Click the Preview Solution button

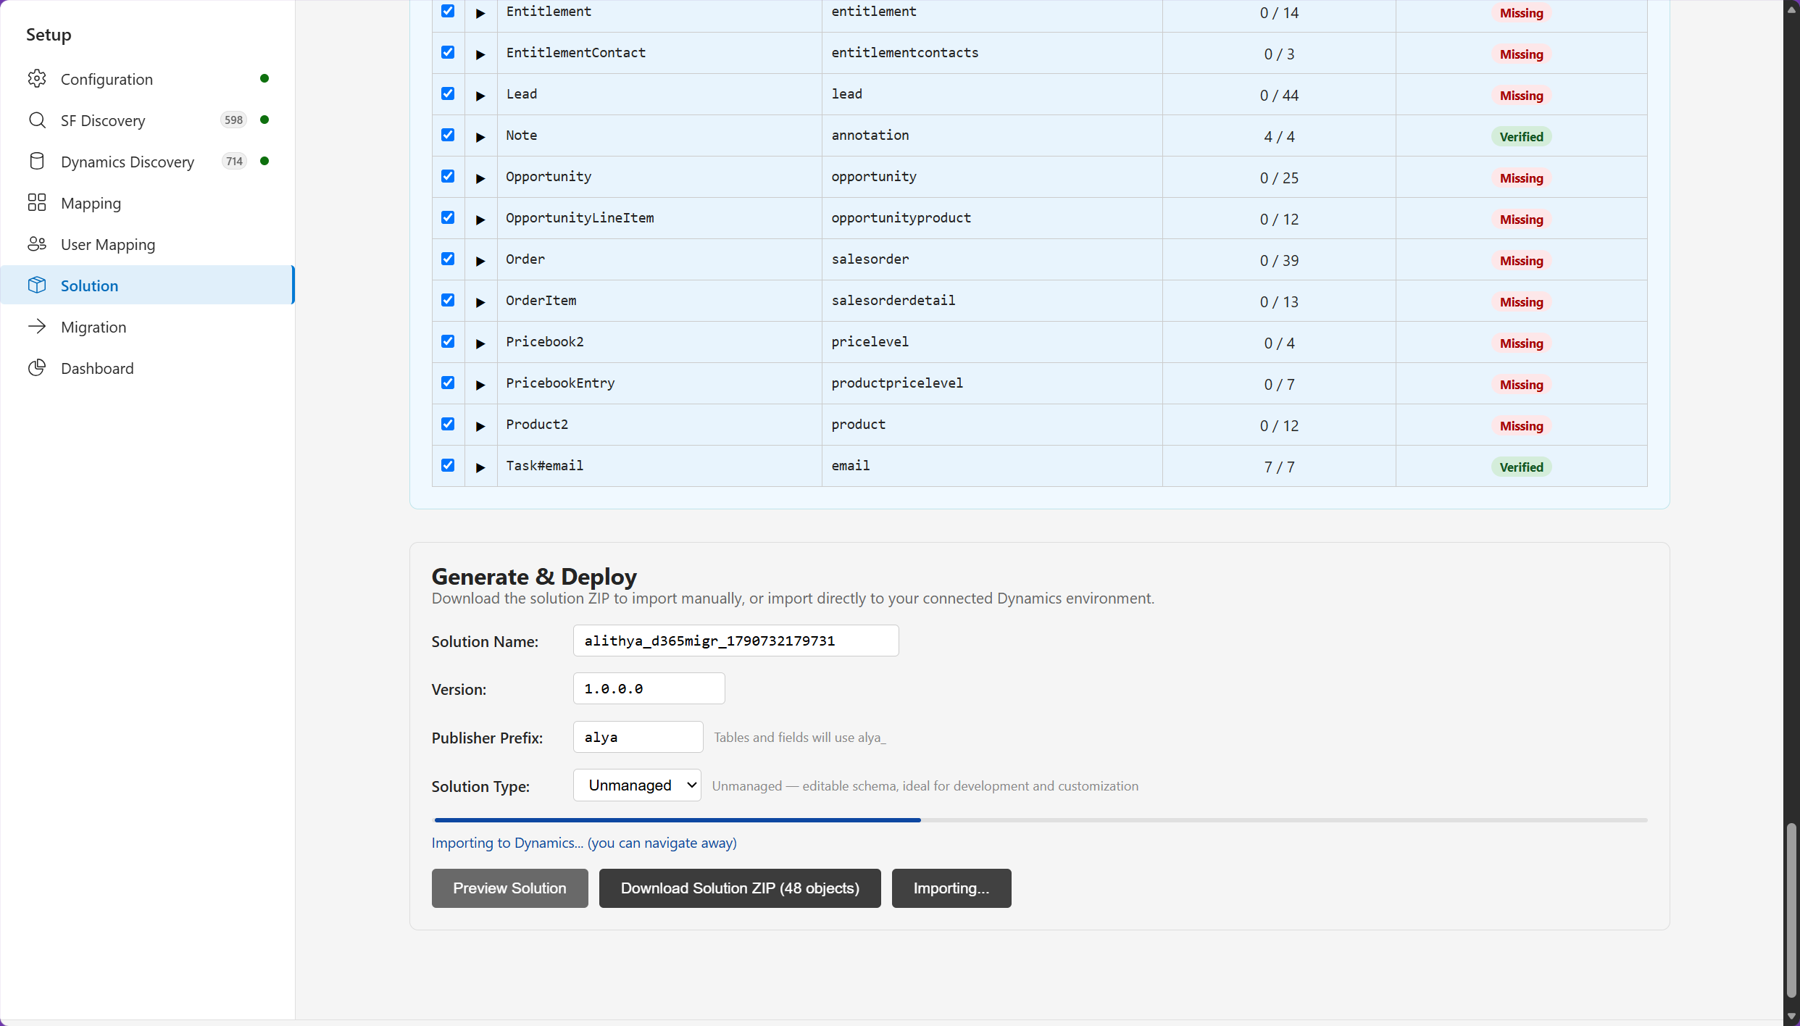point(509,888)
